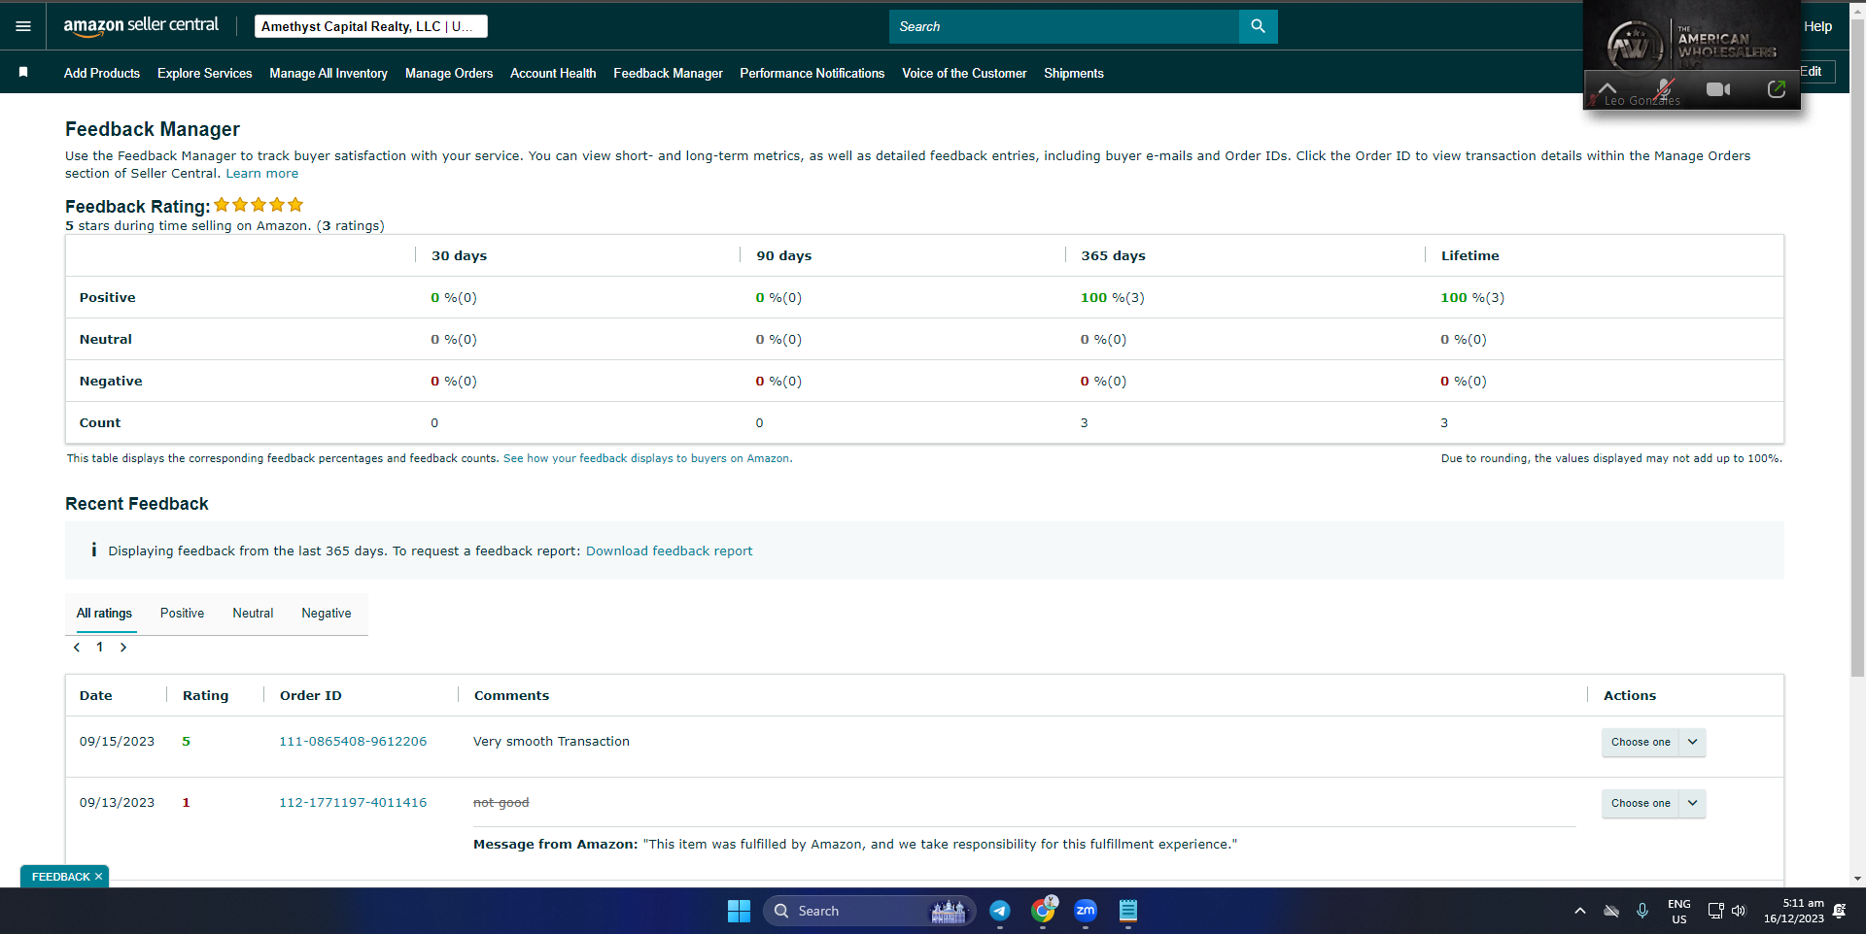The height and width of the screenshot is (934, 1866).
Task: Go to Manage Orders
Action: (449, 73)
